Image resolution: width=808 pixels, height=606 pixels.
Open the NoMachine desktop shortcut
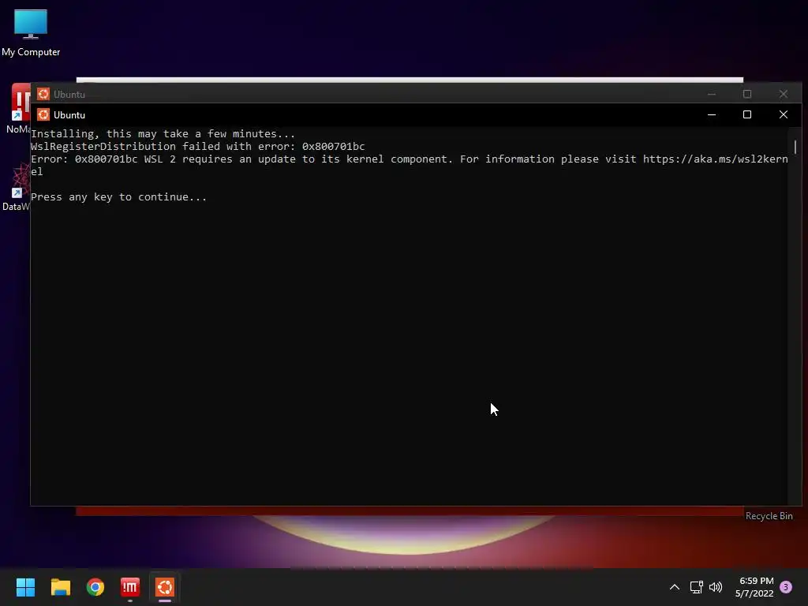20,108
